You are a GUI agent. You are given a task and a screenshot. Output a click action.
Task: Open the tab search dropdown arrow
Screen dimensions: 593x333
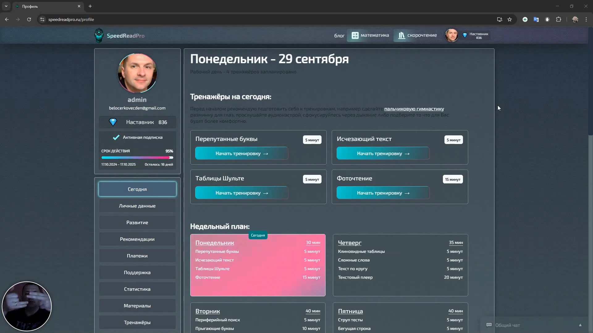tap(6, 6)
